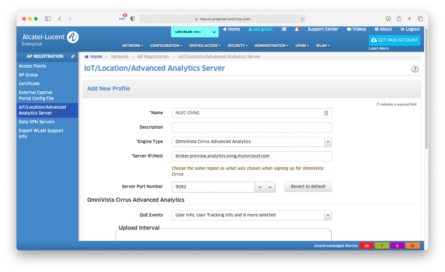Screen dimensions: 445x272
Task: Click the Safari downloads icon
Action: (388, 19)
